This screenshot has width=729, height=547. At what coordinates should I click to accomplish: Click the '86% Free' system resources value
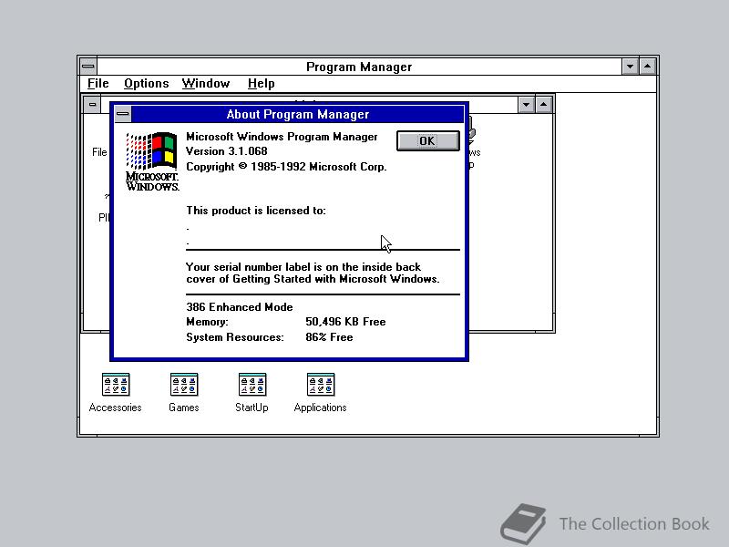click(329, 337)
